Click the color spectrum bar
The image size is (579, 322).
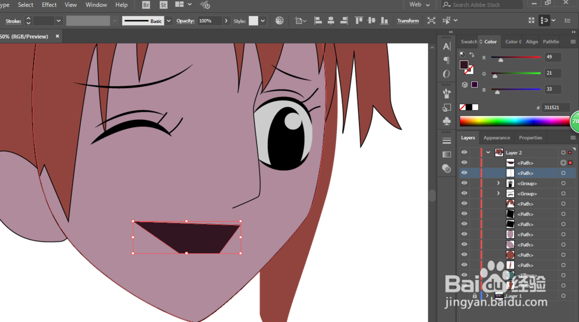(514, 121)
